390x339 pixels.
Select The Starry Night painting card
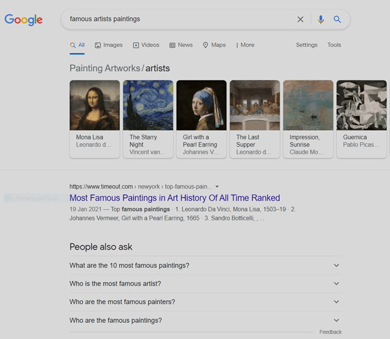[148, 106]
